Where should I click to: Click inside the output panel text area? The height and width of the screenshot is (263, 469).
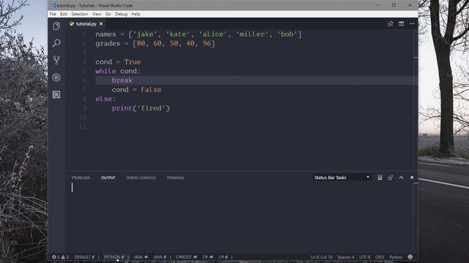click(240, 218)
